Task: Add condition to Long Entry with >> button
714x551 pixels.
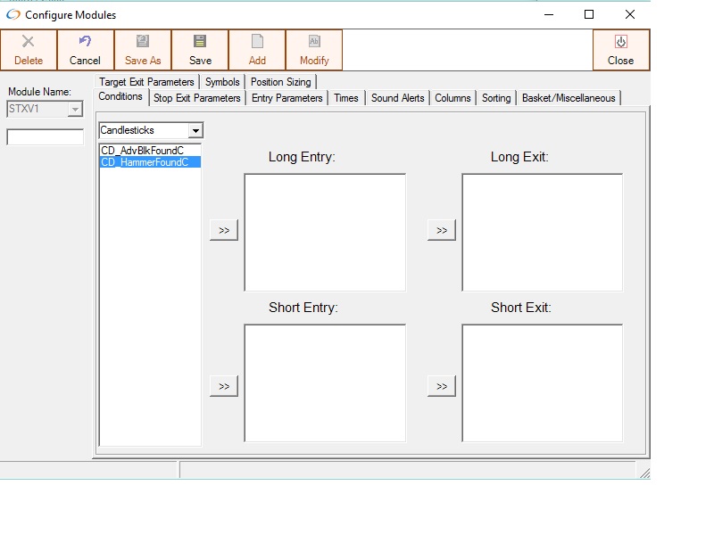Action: [224, 230]
